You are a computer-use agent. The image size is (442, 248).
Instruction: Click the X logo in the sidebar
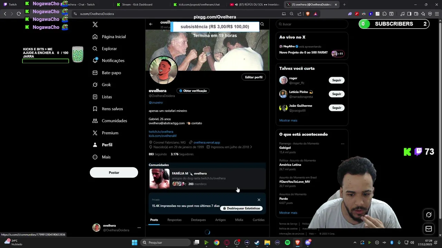point(95,24)
